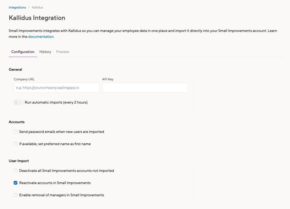Enable Send password emails checkbox

click(x=16, y=132)
